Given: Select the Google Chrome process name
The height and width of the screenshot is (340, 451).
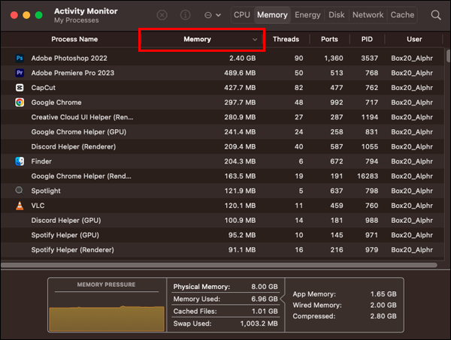Looking at the screenshot, I should point(56,103).
